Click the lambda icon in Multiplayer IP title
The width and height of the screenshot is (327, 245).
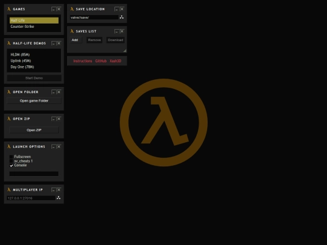click(x=8, y=190)
